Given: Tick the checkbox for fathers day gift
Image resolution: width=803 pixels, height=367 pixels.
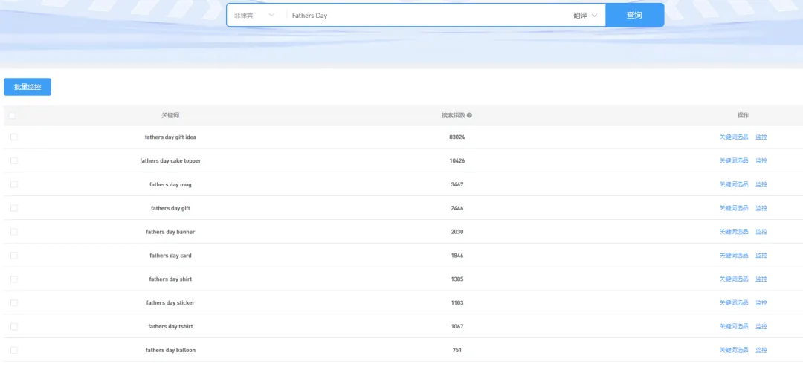Looking at the screenshot, I should tap(14, 208).
